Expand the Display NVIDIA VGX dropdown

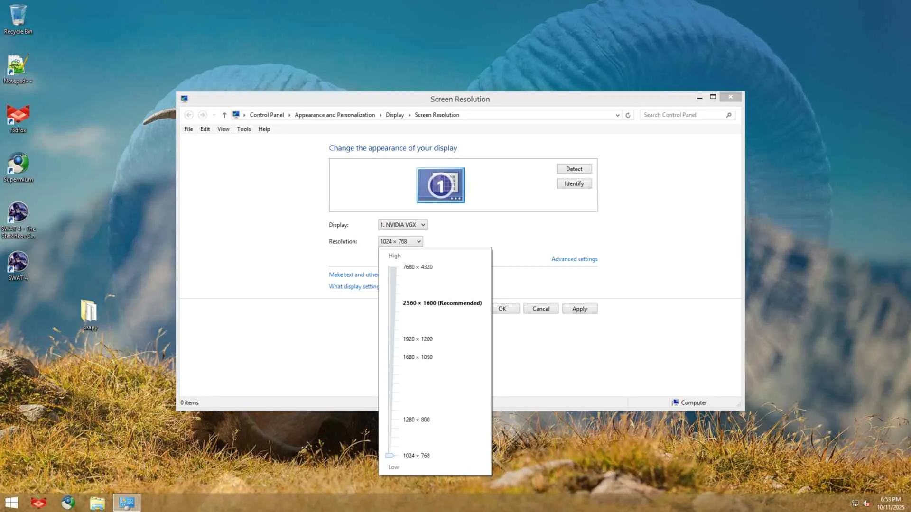(x=402, y=225)
